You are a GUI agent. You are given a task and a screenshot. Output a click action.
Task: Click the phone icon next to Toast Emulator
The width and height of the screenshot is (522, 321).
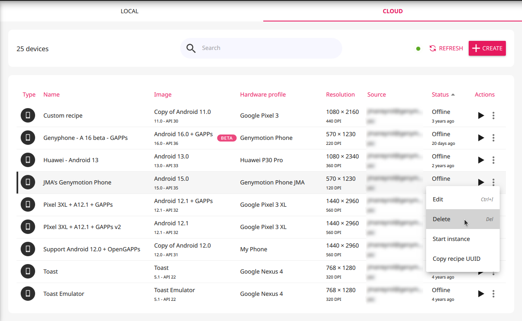pos(28,294)
